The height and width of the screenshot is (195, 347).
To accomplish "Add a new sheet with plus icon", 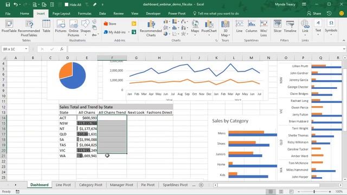I will [201, 185].
